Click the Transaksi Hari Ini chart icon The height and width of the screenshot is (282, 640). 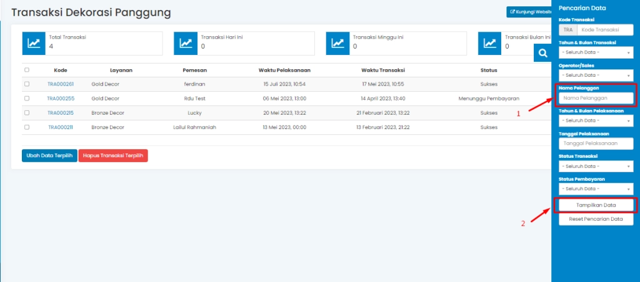[186, 43]
